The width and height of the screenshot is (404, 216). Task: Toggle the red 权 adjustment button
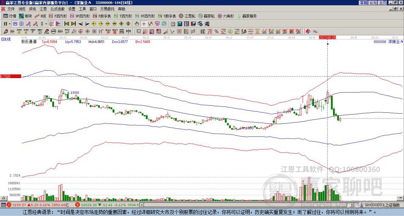tap(51, 24)
